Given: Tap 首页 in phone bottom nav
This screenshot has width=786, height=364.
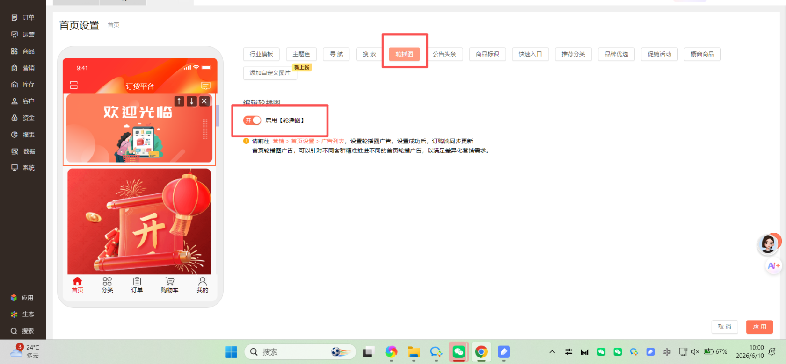Looking at the screenshot, I should point(77,285).
